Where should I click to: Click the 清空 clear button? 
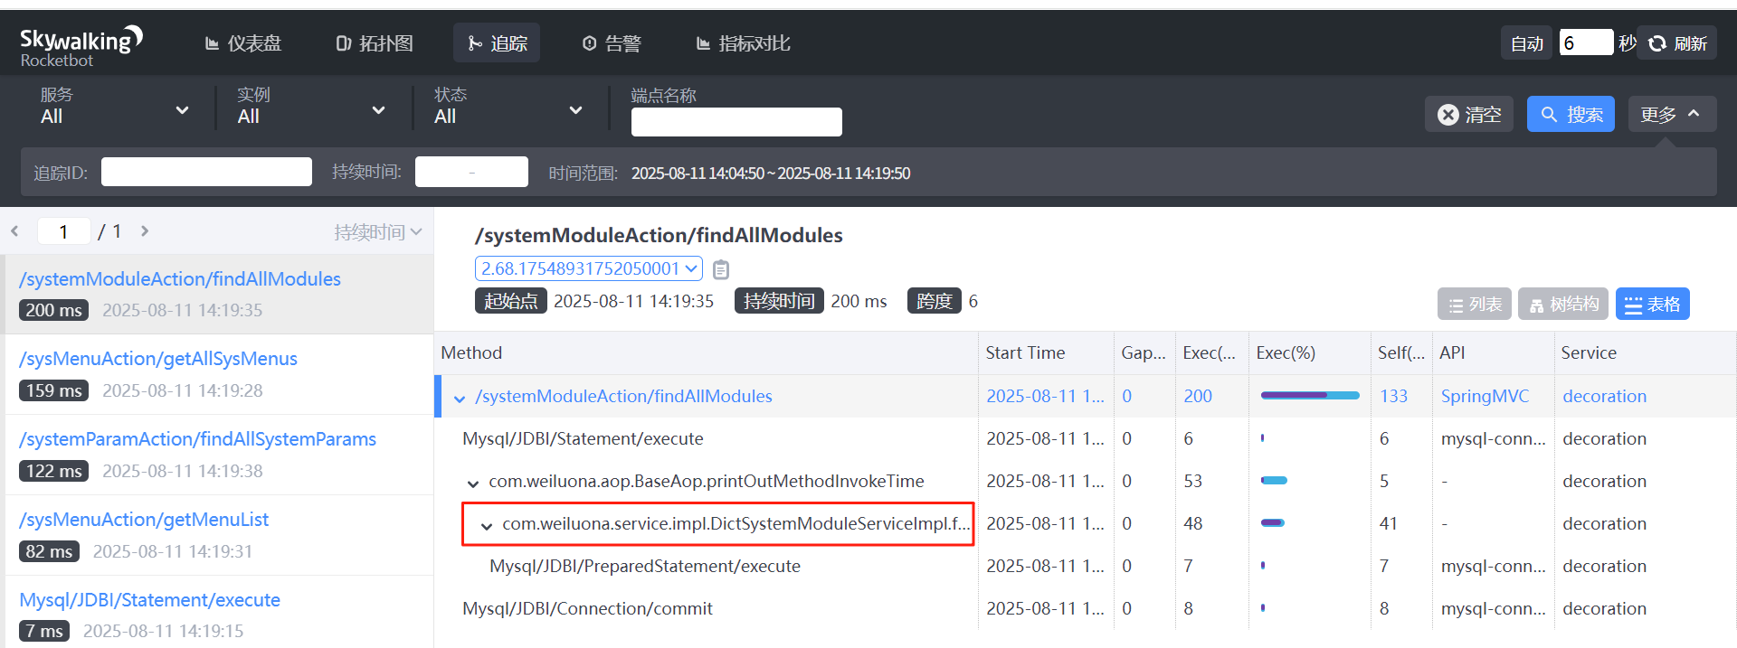[x=1469, y=114]
